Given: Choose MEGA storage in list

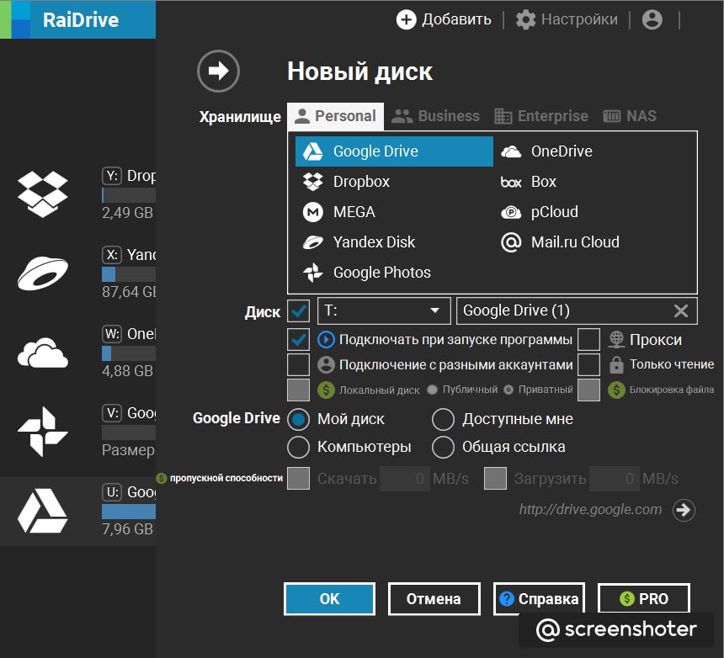Looking at the screenshot, I should click(394, 212).
